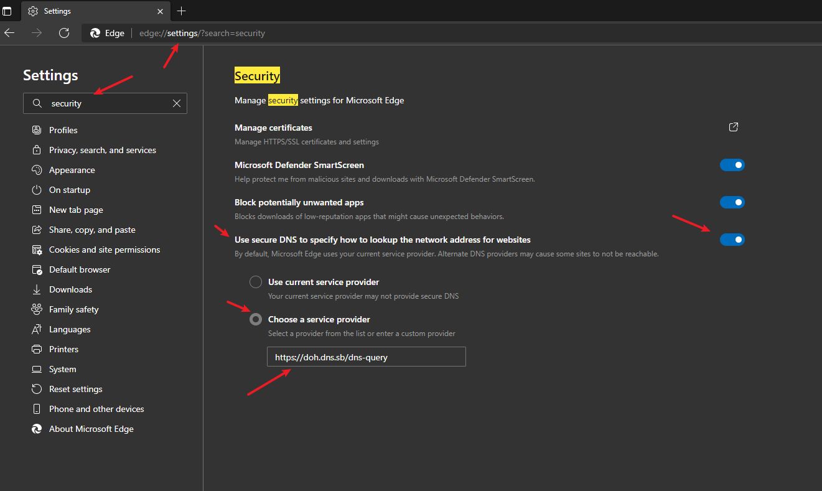The width and height of the screenshot is (822, 491).
Task: Click the custom DNS provider field
Action: (x=367, y=357)
